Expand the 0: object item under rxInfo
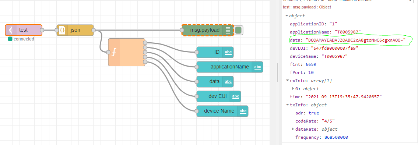 pyautogui.click(x=293, y=88)
